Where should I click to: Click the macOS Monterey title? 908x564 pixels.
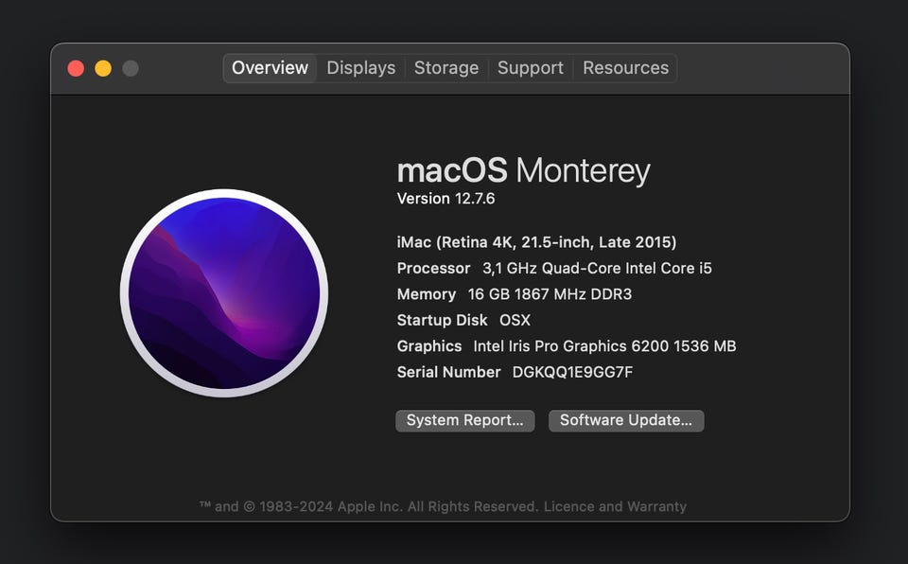523,171
